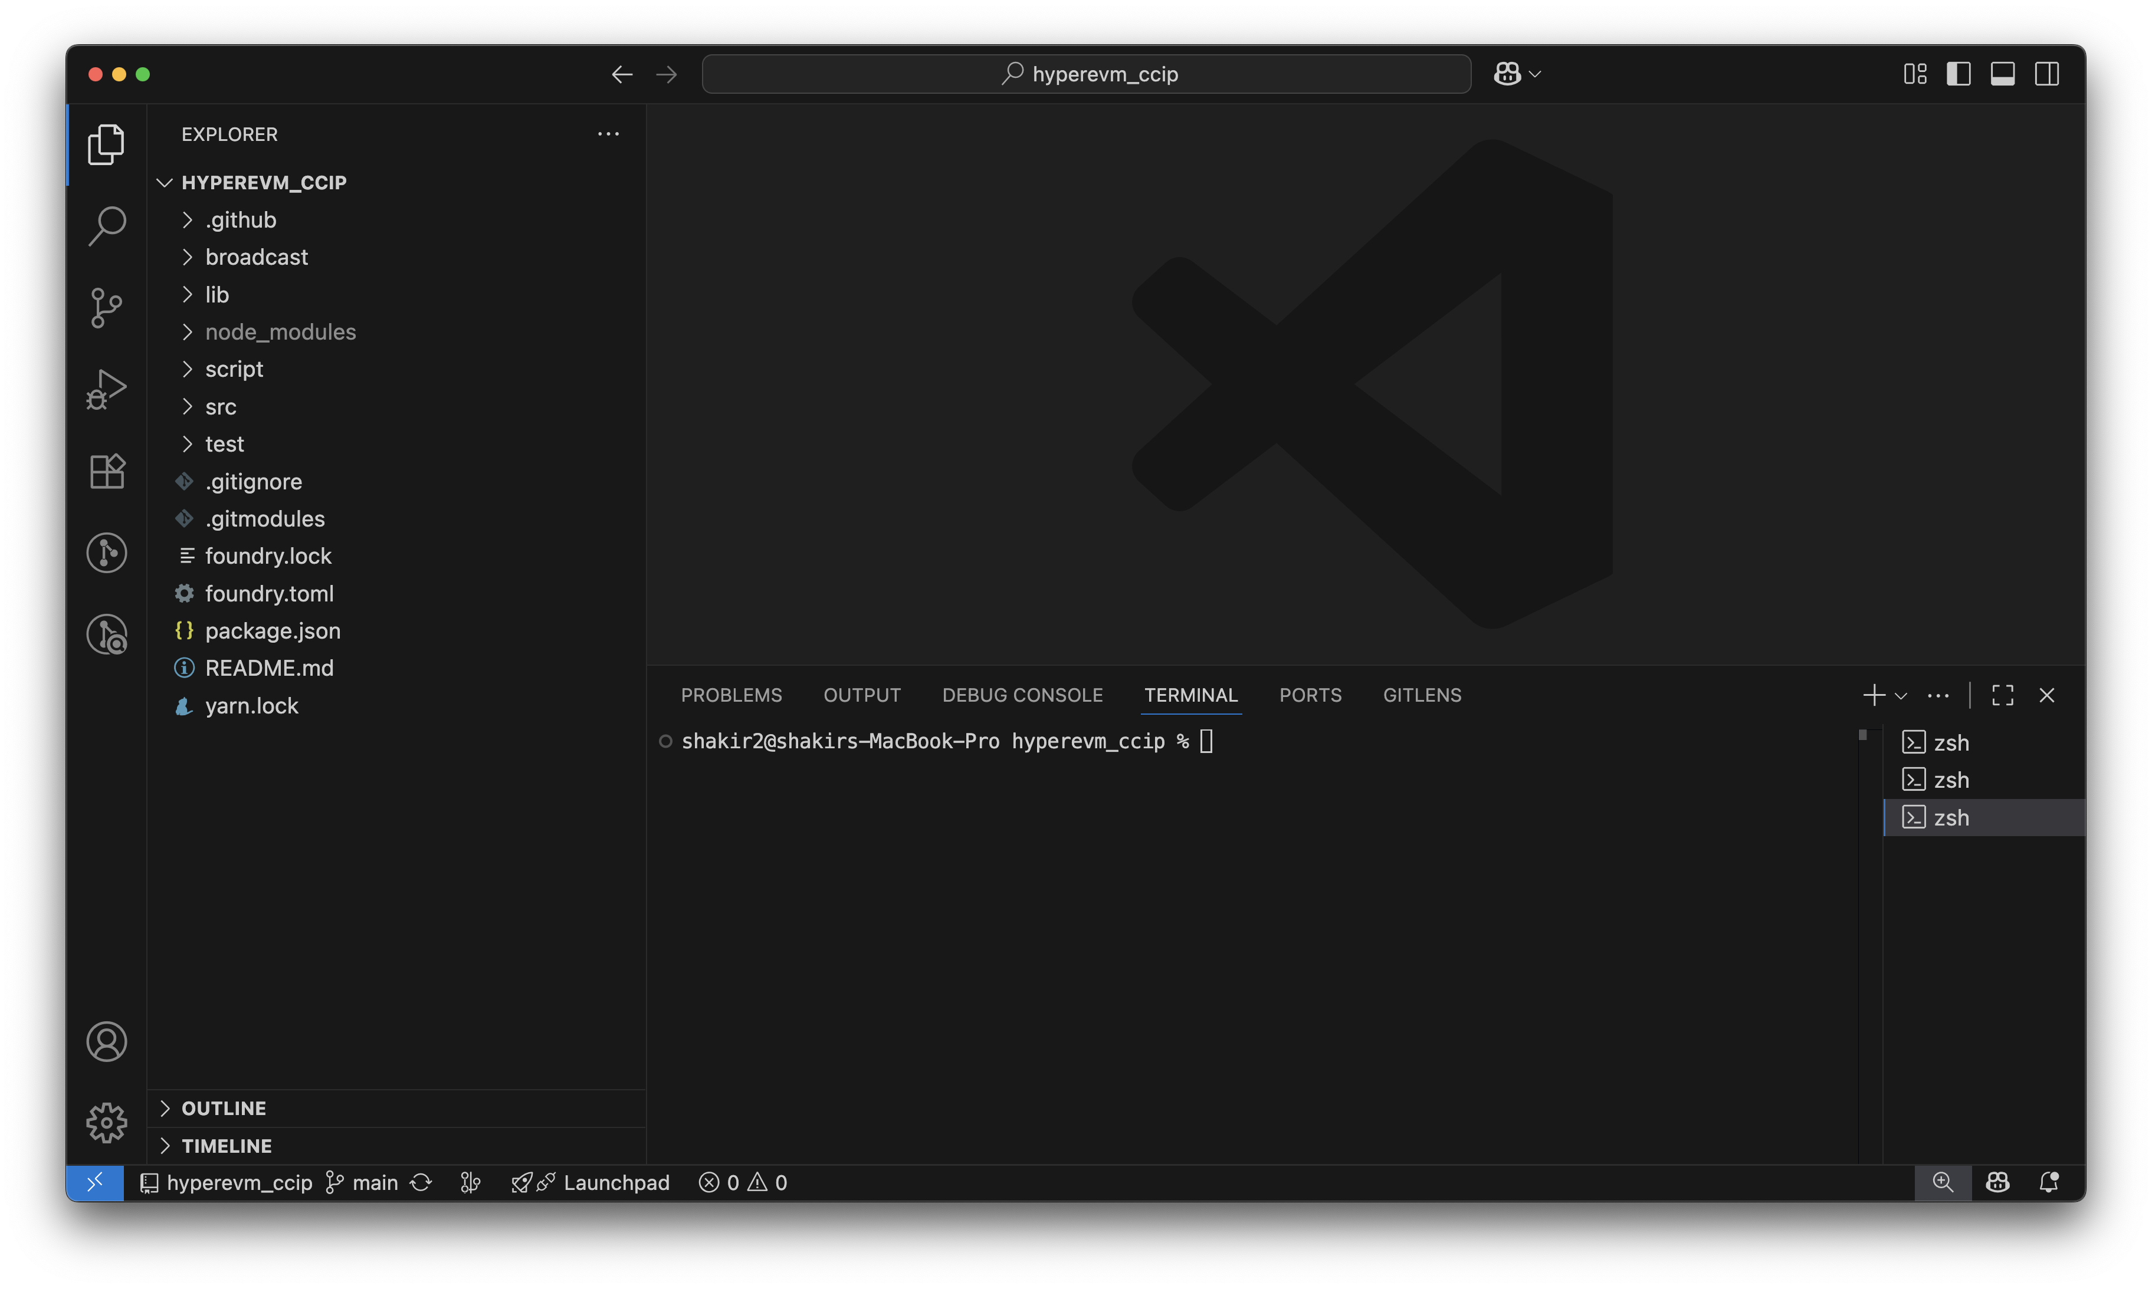The height and width of the screenshot is (1289, 2152).
Task: Toggle the secondary side bar
Action: pyautogui.click(x=2046, y=74)
